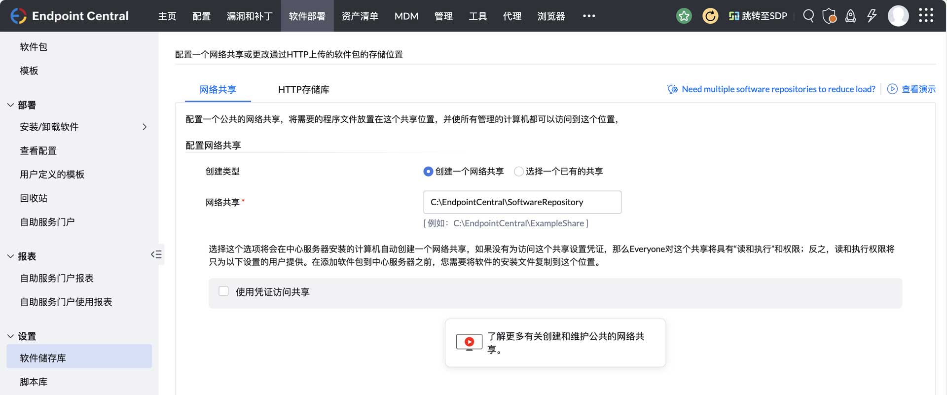Open the multiple software repositories link
947x395 pixels.
pyautogui.click(x=778, y=89)
